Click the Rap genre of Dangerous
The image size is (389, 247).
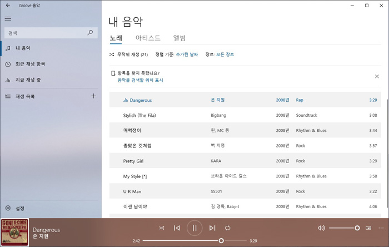[x=300, y=100]
